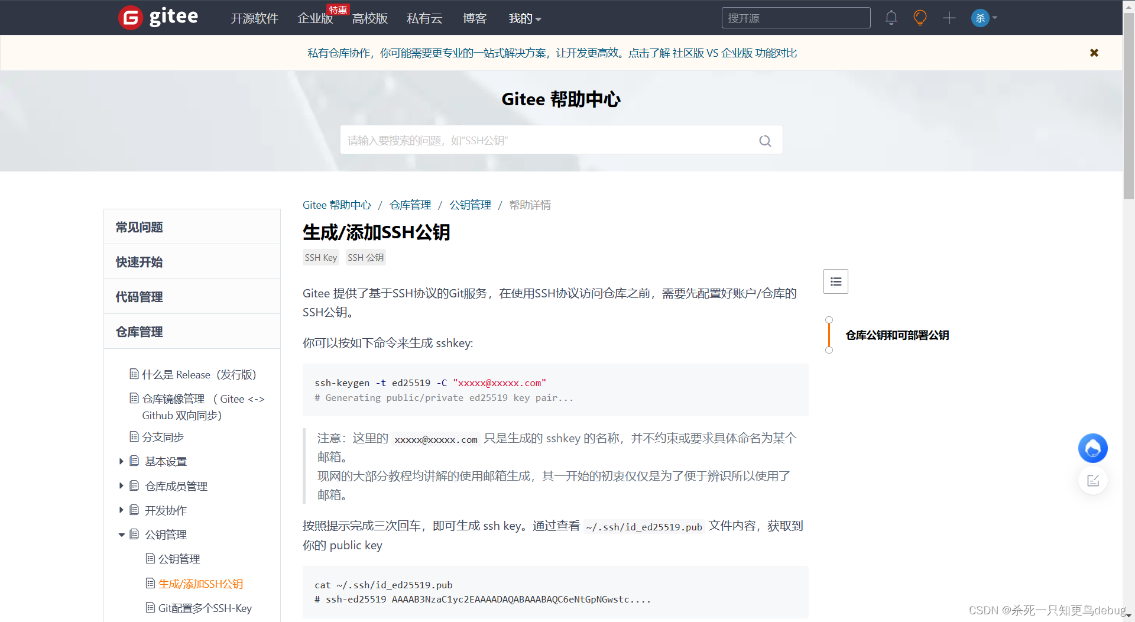Dismiss the promotion banner with the X
Screen dimensions: 1135x622
click(x=1094, y=53)
